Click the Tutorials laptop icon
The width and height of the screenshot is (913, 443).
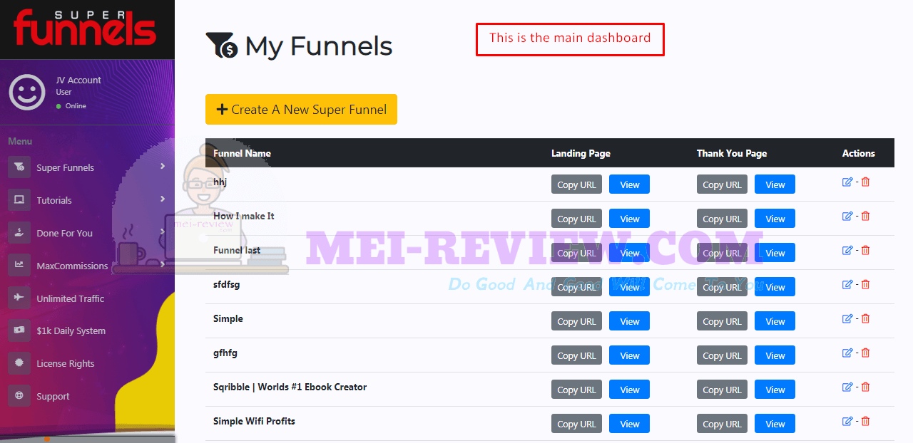19,200
